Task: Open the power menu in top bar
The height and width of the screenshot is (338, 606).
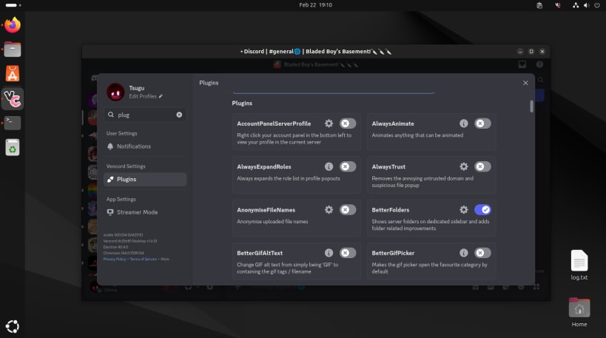Action: 598,5
